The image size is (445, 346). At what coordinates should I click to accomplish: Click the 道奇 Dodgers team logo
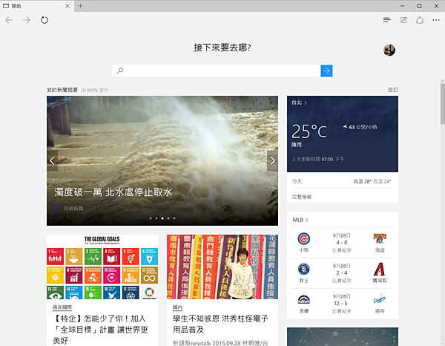point(380,299)
